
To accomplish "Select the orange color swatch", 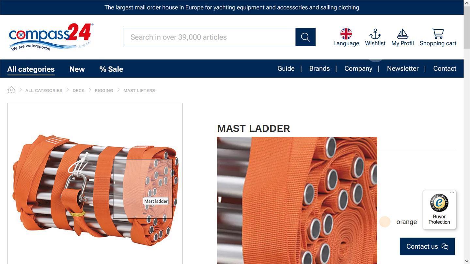I will (x=385, y=222).
